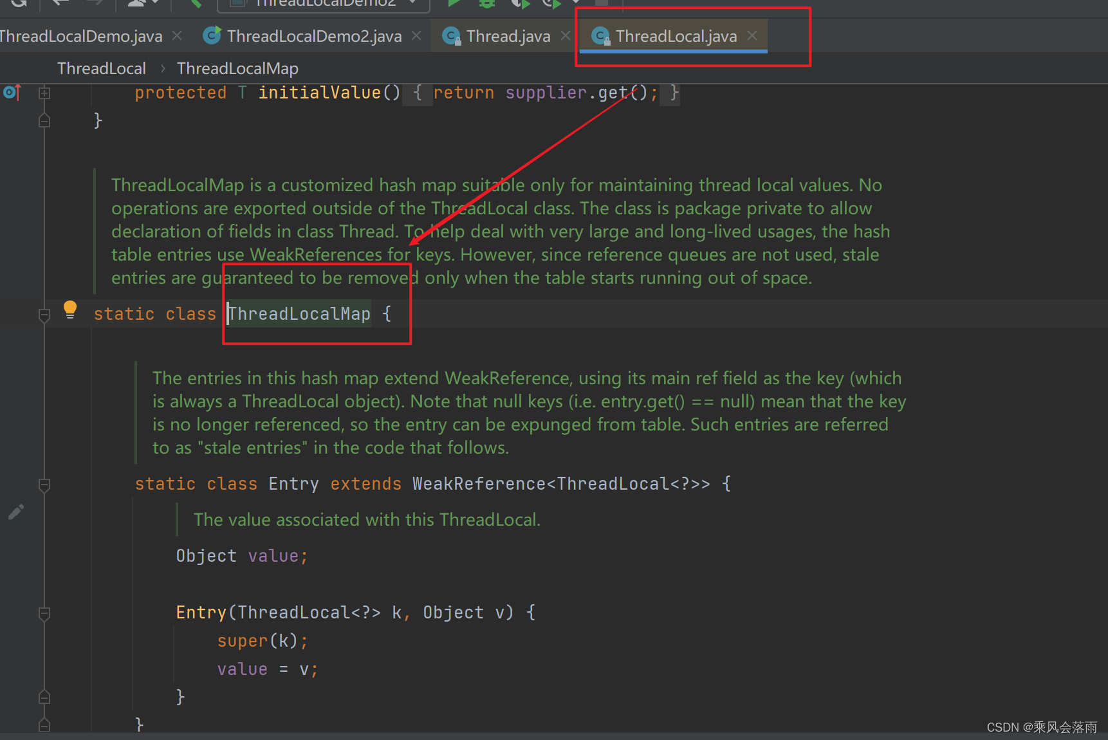The height and width of the screenshot is (740, 1108).
Task: Collapse the Entry class fold marker
Action: pyautogui.click(x=44, y=485)
